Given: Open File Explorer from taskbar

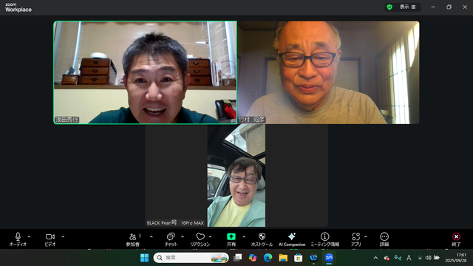Looking at the screenshot, I should tap(283, 258).
